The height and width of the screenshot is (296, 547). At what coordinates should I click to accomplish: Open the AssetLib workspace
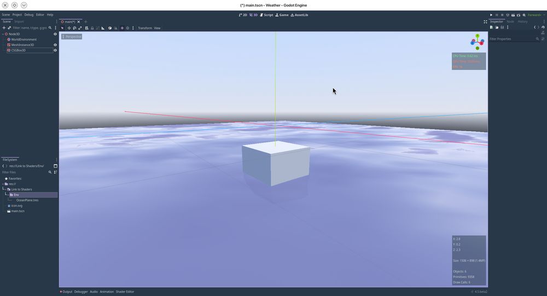pyautogui.click(x=299, y=15)
